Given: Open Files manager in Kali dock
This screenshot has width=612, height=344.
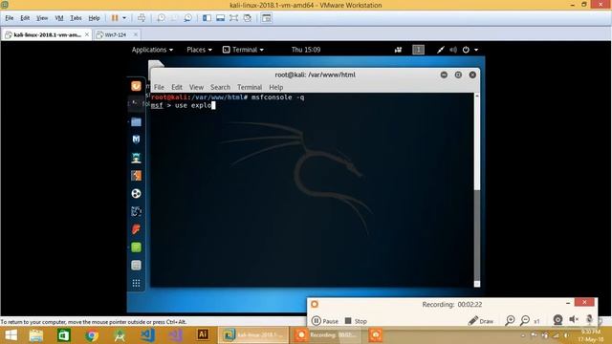Looking at the screenshot, I should tap(136, 122).
